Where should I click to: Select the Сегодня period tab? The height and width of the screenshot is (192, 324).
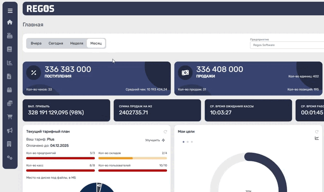[56, 43]
